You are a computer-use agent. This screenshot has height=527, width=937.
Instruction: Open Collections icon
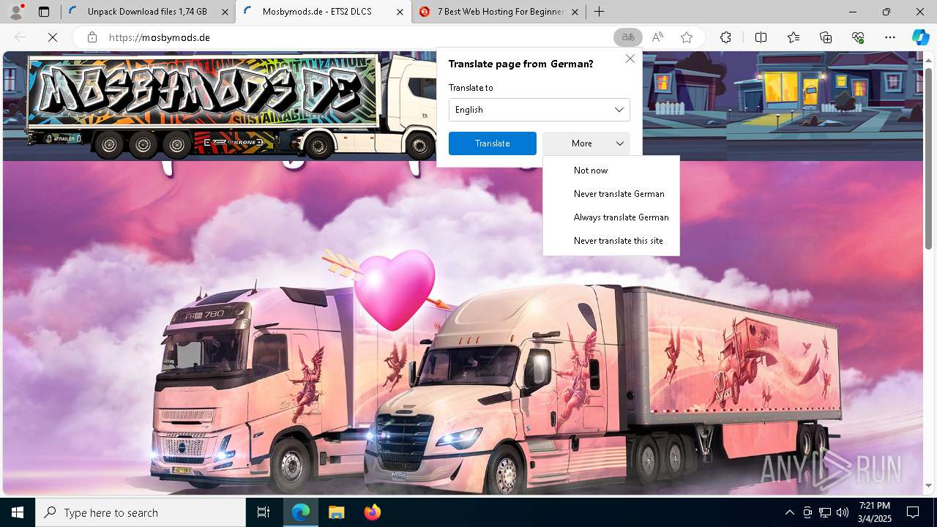point(826,37)
